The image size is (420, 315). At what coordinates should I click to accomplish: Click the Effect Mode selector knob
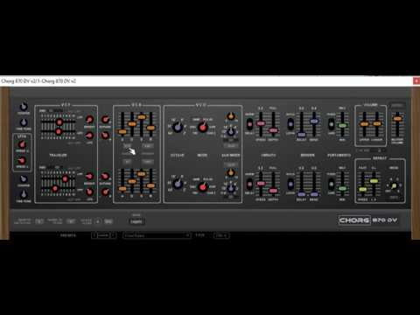[x=394, y=185]
